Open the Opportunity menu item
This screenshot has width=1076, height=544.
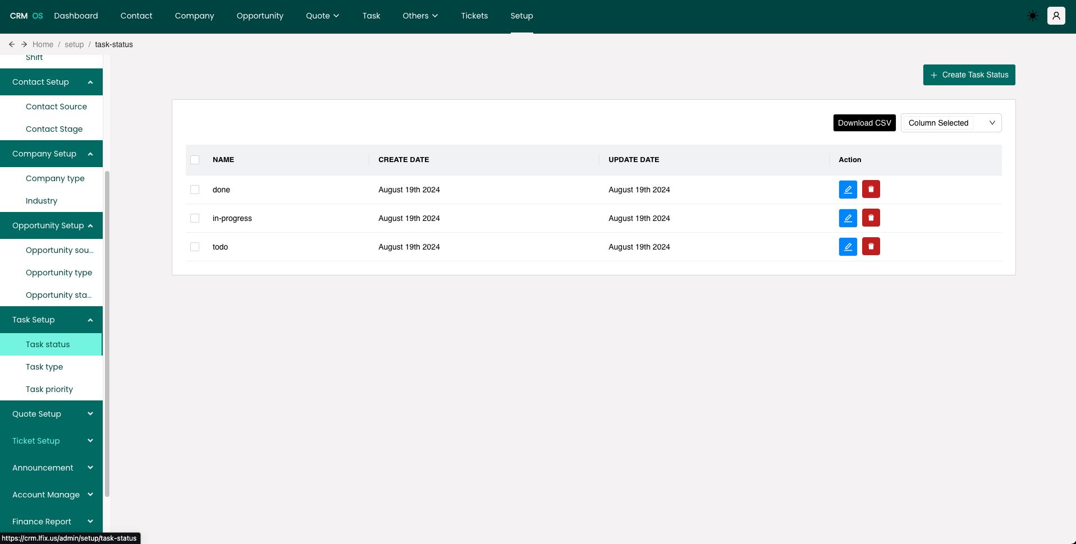tap(260, 16)
